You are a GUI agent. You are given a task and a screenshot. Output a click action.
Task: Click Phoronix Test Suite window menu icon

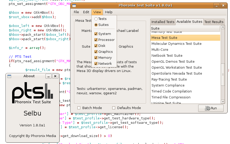coord(74,6)
